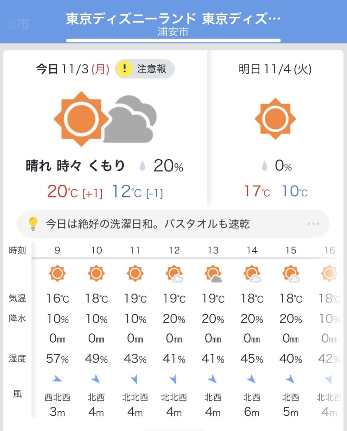Tap today's large sun-and-cloud weather icon

click(105, 119)
